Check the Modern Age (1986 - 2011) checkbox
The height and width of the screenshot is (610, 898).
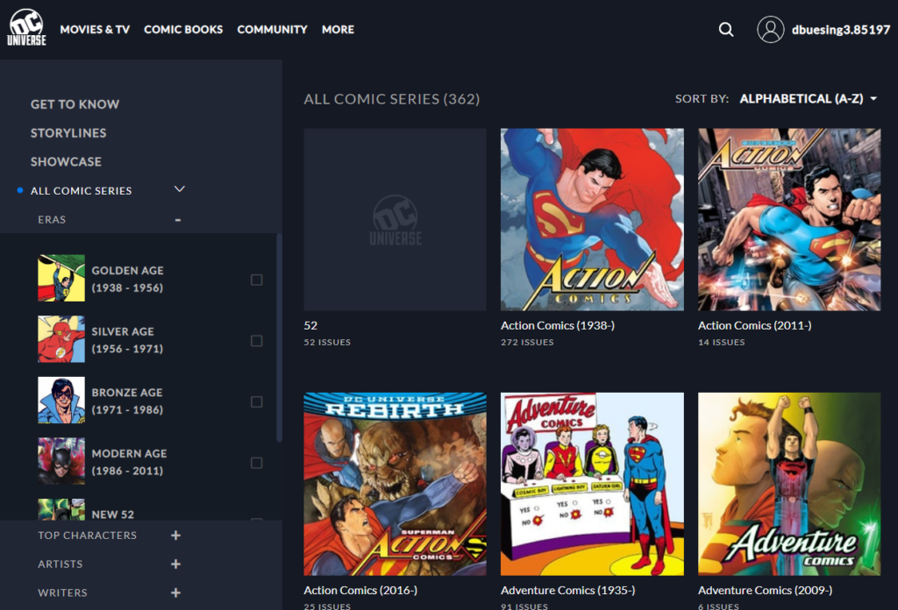click(257, 463)
